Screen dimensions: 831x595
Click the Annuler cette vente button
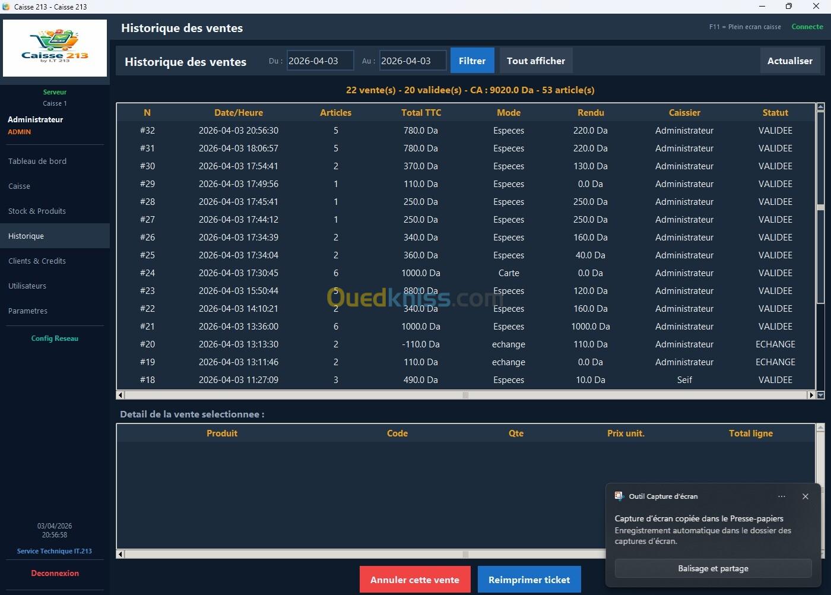tap(414, 580)
